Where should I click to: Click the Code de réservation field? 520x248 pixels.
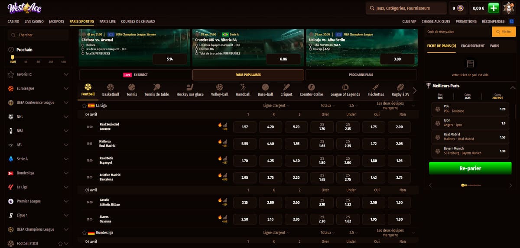tap(458, 32)
